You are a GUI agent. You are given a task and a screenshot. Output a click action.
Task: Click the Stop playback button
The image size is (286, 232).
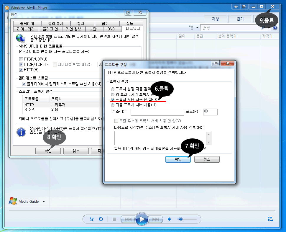tap(114, 219)
